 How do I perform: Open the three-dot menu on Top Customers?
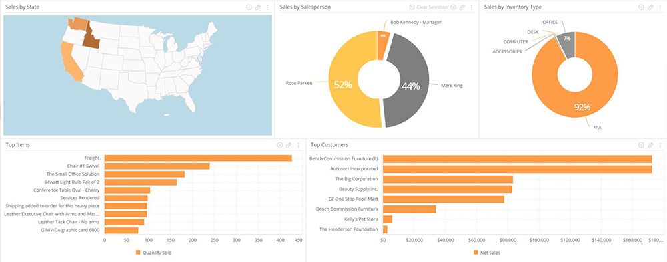pos(660,145)
